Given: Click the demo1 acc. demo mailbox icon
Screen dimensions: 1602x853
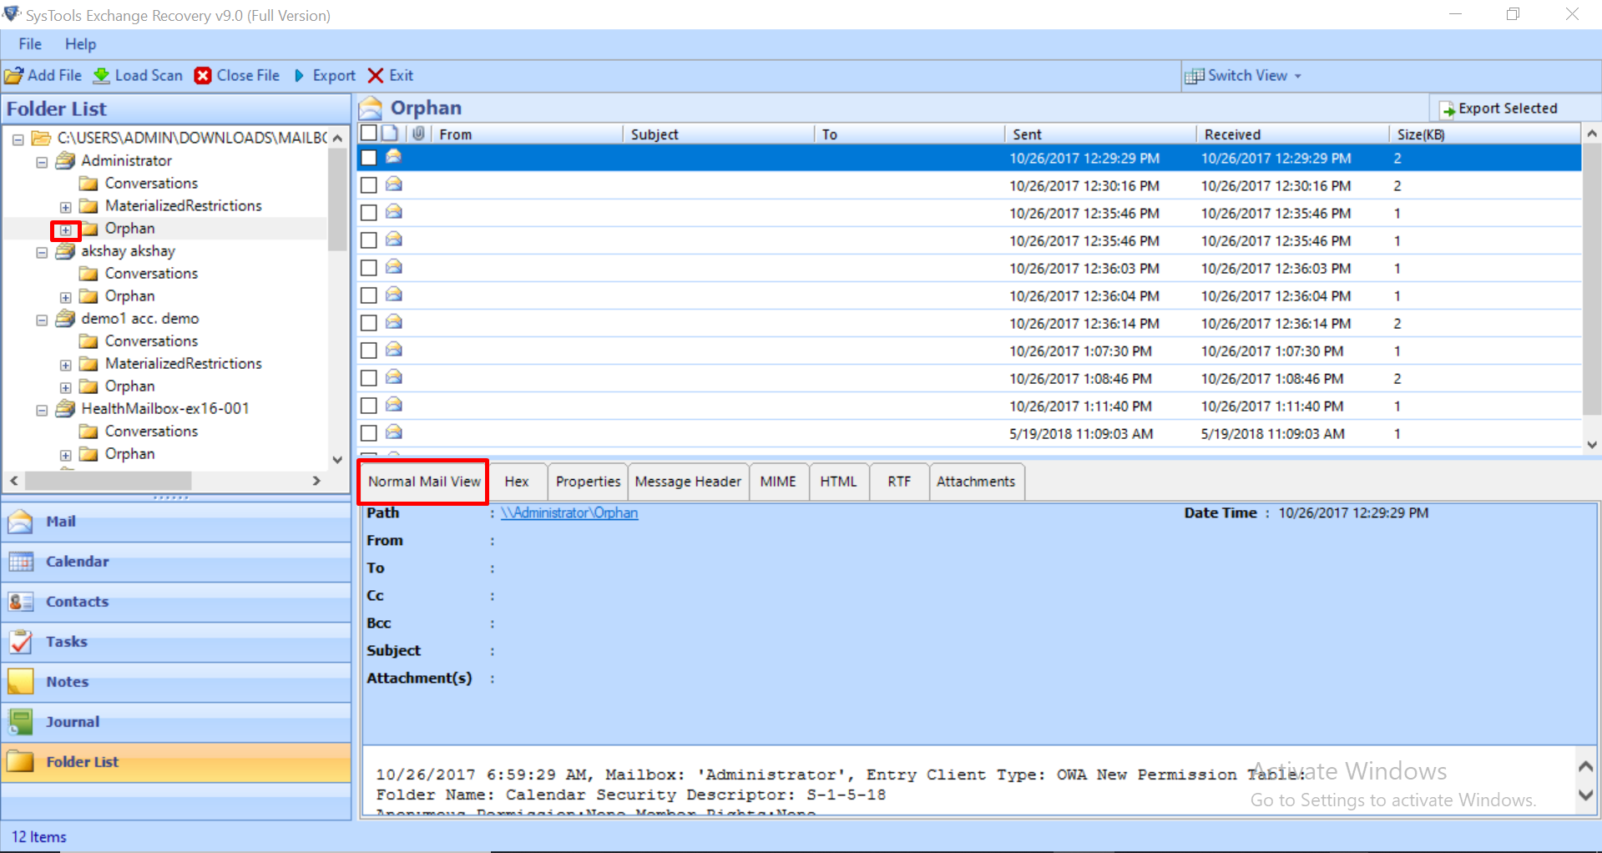Looking at the screenshot, I should (65, 318).
